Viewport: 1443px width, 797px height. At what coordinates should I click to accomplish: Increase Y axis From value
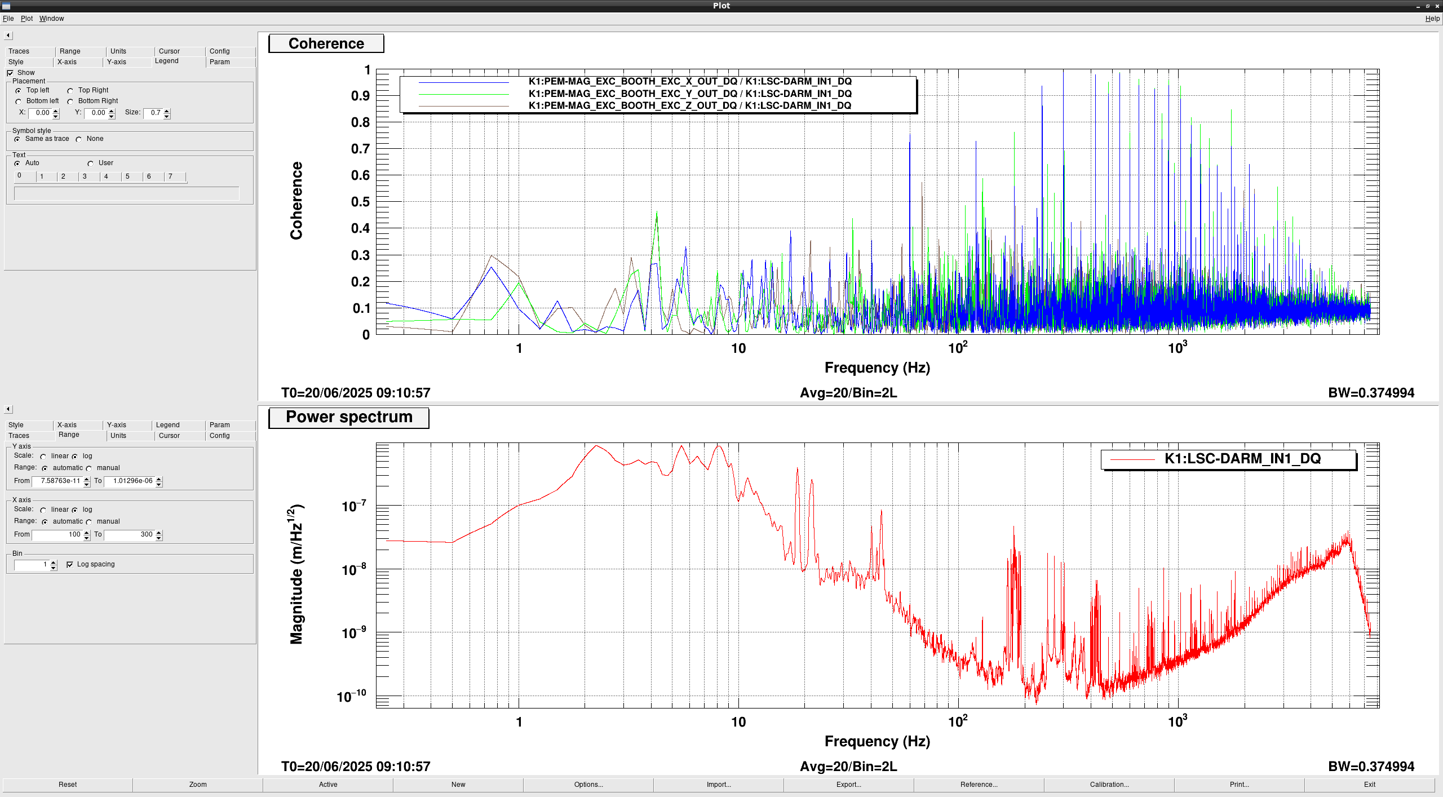[87, 479]
